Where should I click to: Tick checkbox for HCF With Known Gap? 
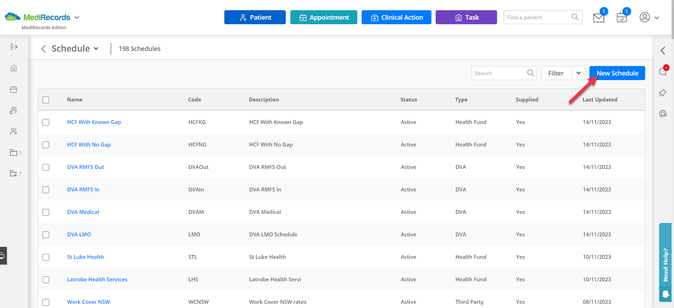[46, 122]
